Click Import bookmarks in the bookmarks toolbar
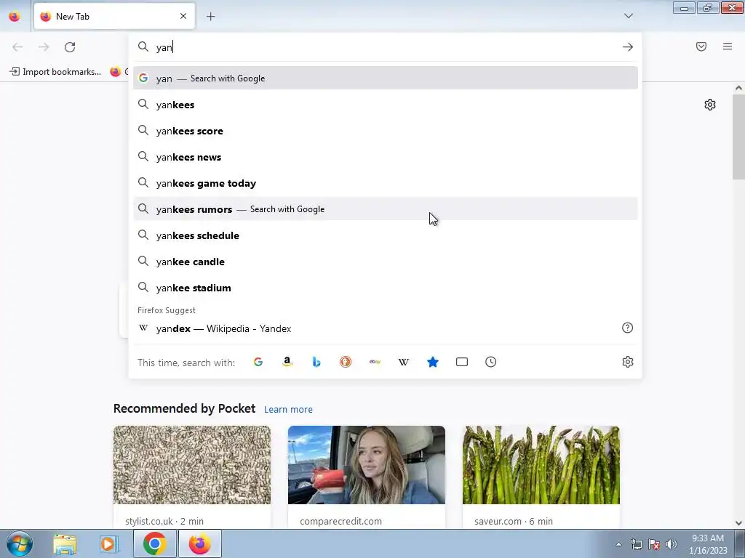Image resolution: width=745 pixels, height=558 pixels. [55, 72]
